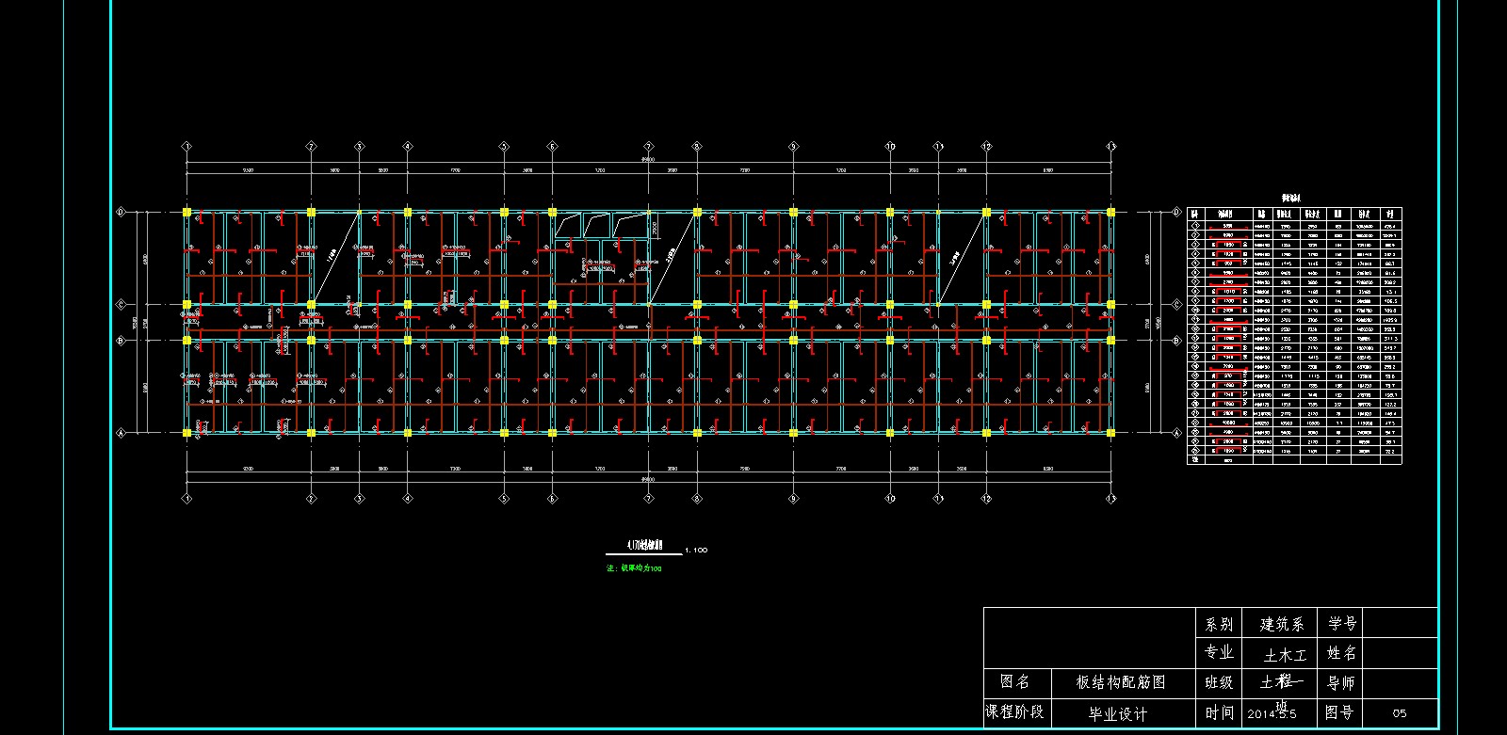This screenshot has width=1507, height=735.
Task: Pick axis bubble A on left side
Action: 121,433
